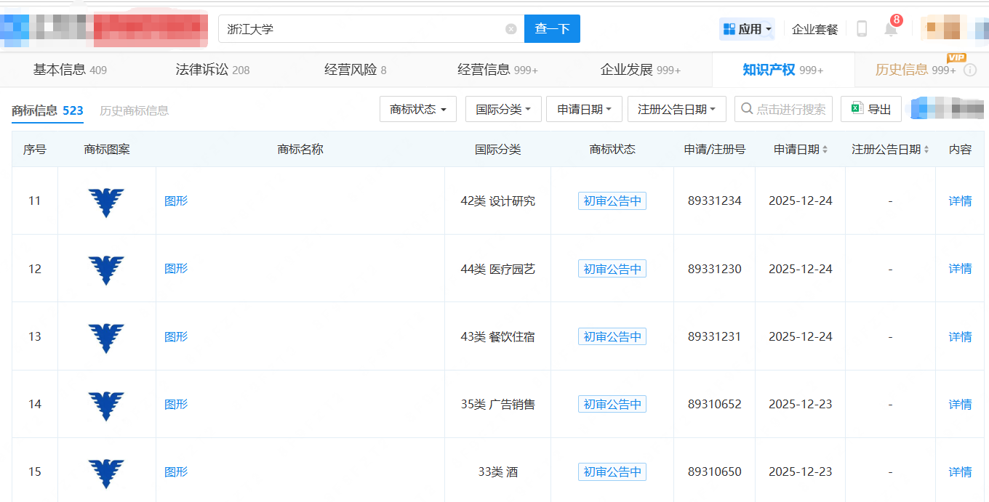Viewport: 989px width, 502px height.
Task: Click trademark logo thumbnail in row 15
Action: [x=106, y=473]
